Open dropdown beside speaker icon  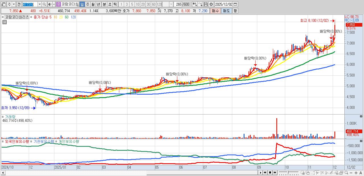pyautogui.click(x=54, y=4)
